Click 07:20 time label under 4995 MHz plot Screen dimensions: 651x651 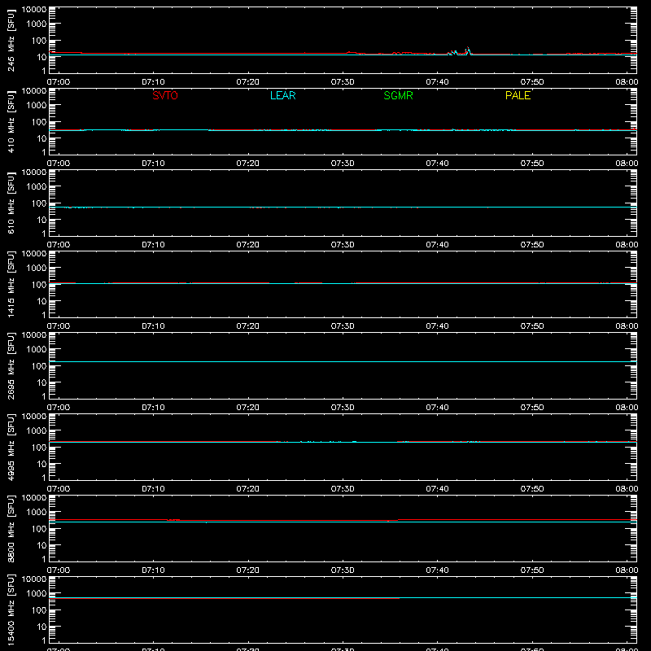click(x=248, y=489)
